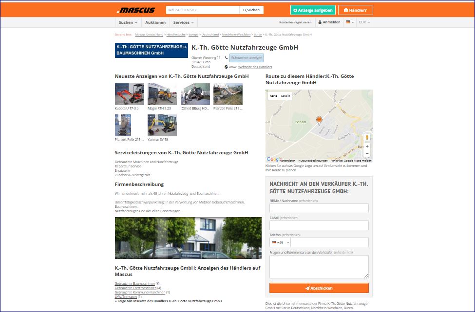Click the Yanmar SV 18 caption
The image size is (475, 312).
coord(158,140)
